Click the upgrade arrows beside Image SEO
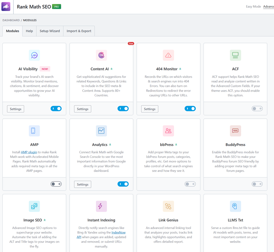This screenshot has width=274, height=252. (x=45, y=220)
